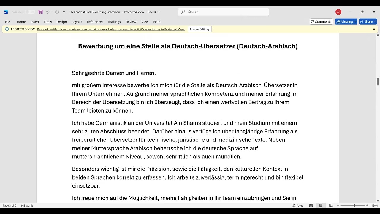The width and height of the screenshot is (380, 214).
Task: Click the Undo arrow icon
Action: tap(47, 12)
